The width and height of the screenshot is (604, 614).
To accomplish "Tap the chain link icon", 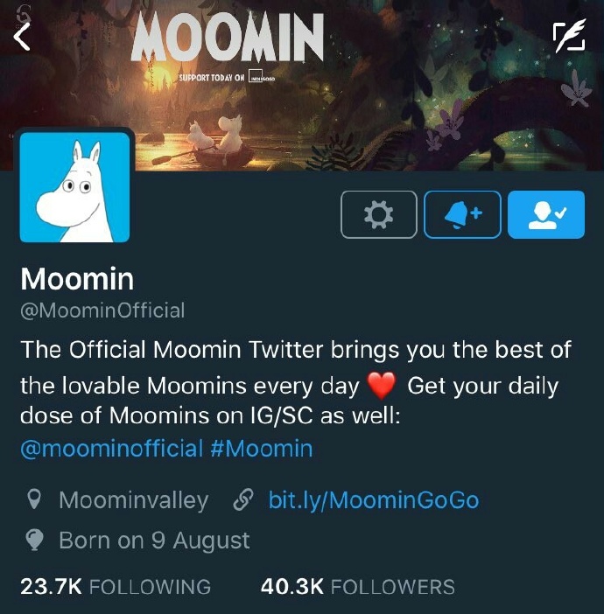I will point(243,500).
